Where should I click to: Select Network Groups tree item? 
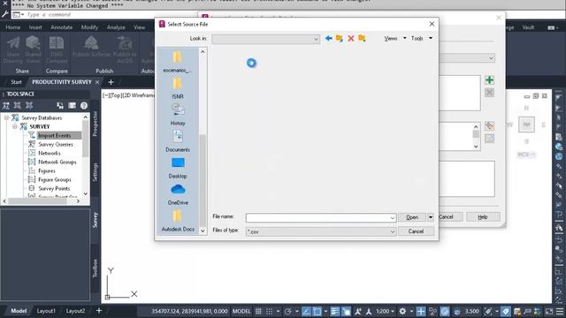(57, 162)
